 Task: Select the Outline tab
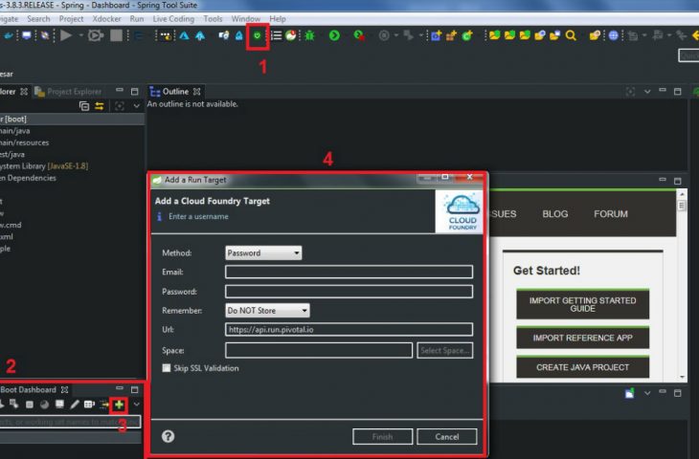[175, 91]
